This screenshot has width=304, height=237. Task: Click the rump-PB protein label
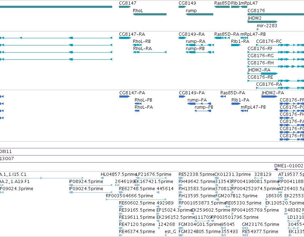204,107
